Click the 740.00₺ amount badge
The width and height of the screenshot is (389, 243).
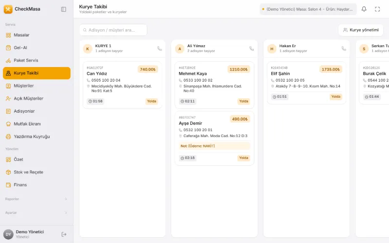click(148, 69)
